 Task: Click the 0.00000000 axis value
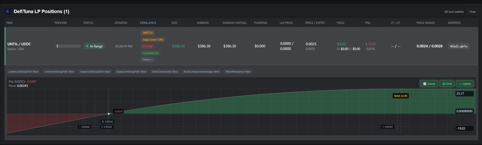[464, 111]
